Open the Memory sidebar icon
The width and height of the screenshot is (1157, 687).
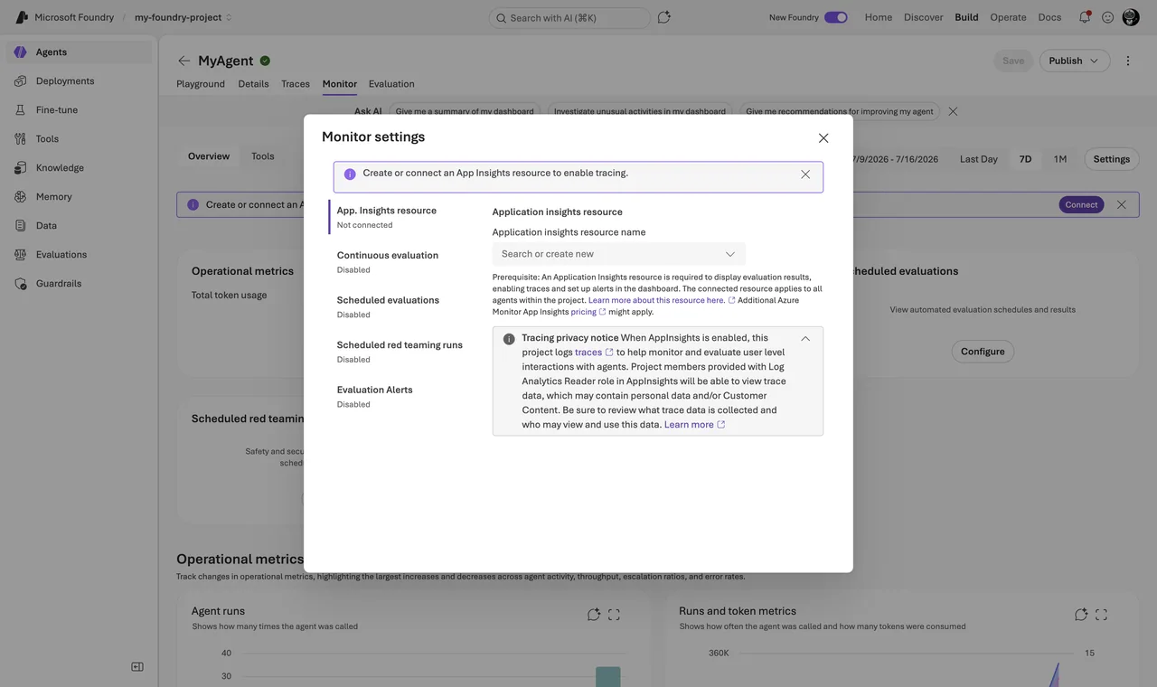tap(21, 197)
